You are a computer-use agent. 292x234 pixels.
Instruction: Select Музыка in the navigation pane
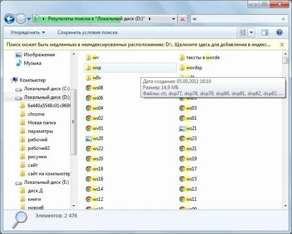(x=29, y=63)
